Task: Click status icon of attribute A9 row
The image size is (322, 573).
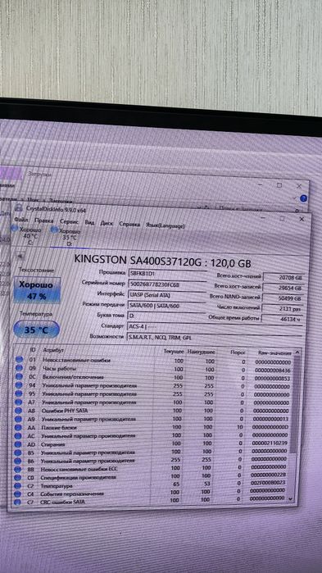Action: (19, 418)
